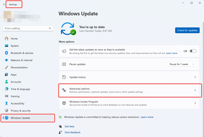
Task: Focus the Find a setting search box
Action: pos(26,29)
